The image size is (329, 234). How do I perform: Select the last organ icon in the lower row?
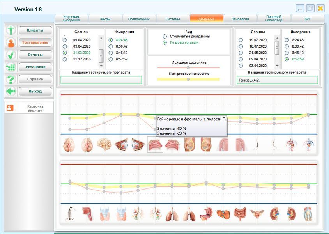[x=308, y=214]
